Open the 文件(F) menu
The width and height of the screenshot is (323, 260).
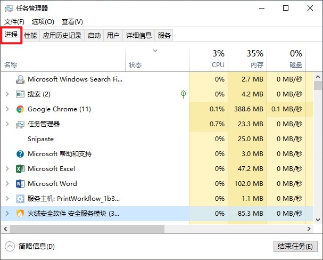(14, 22)
